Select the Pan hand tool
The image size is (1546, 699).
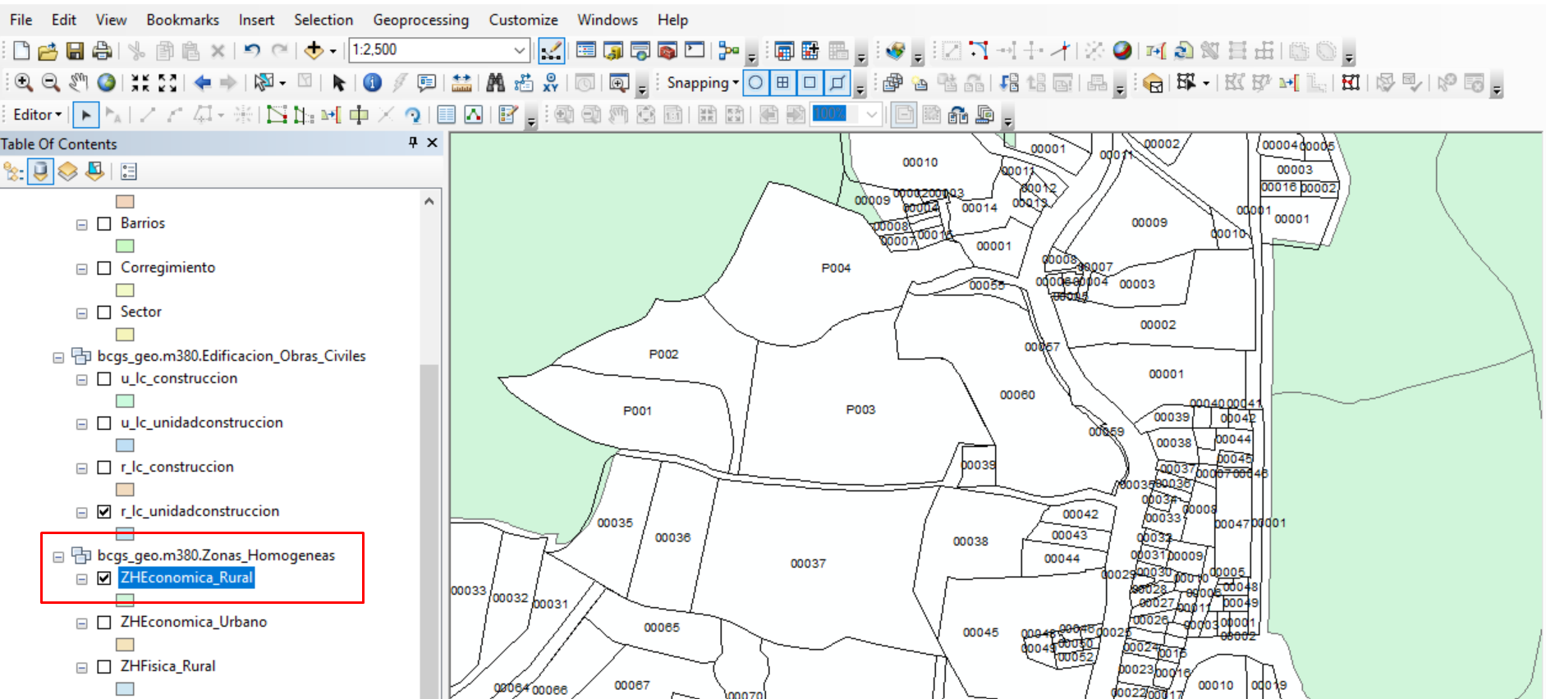click(78, 83)
